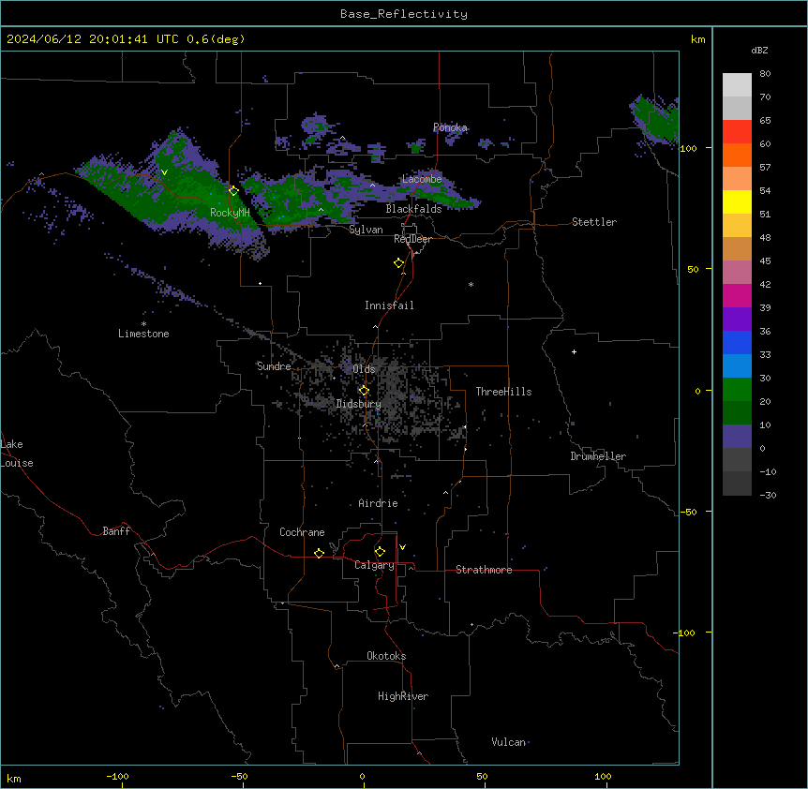
Task: Select the magenta 39-42 dBZ legend band
Action: coord(737,295)
